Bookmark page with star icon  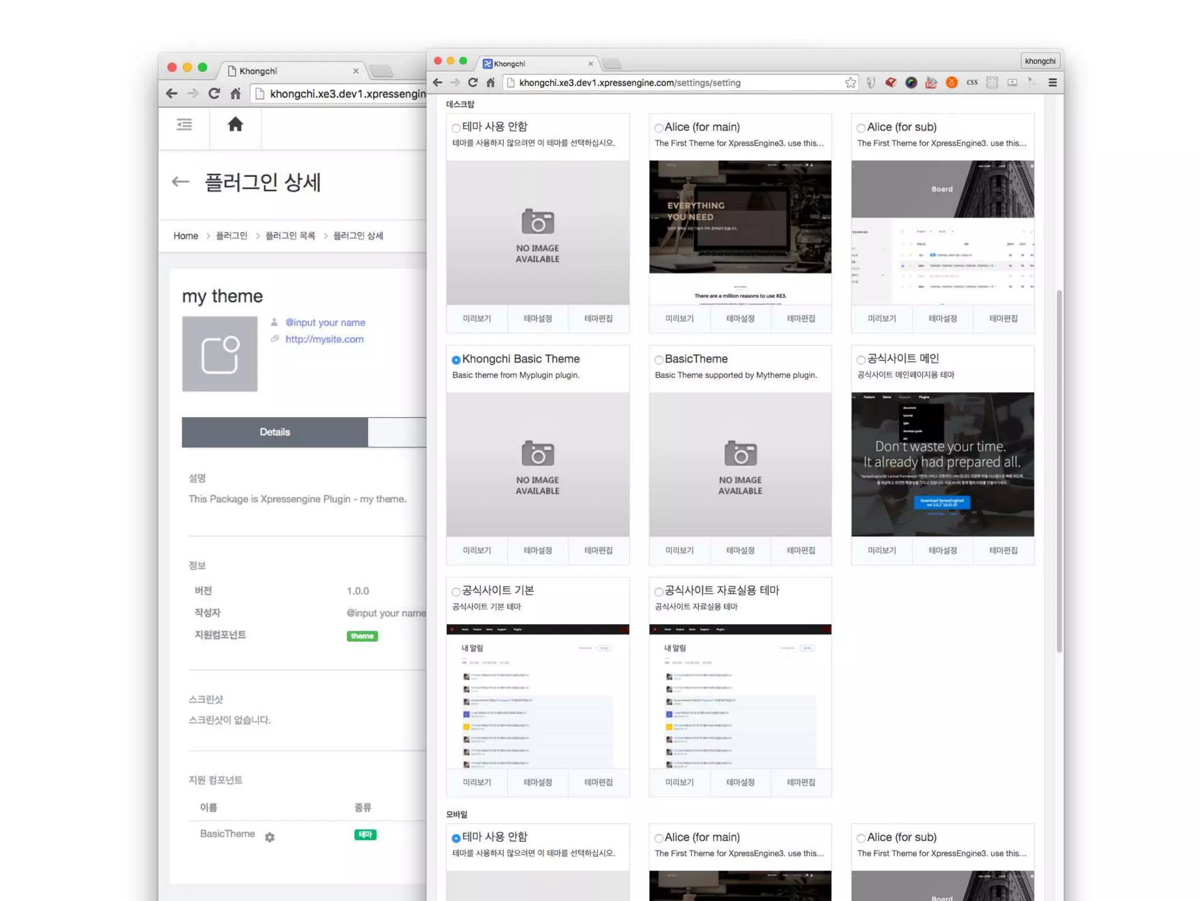[x=850, y=83]
